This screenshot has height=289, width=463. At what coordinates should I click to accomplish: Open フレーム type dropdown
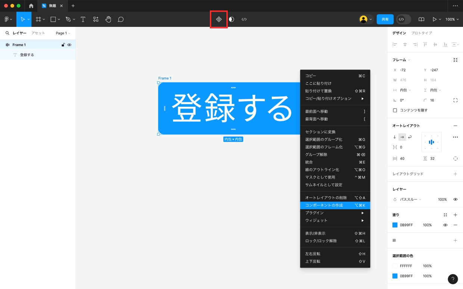click(x=401, y=60)
